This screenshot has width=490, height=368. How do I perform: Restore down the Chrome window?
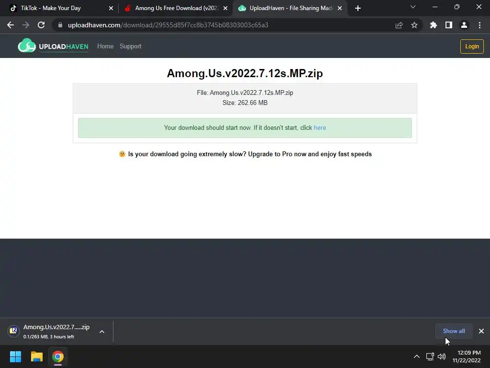(457, 7)
